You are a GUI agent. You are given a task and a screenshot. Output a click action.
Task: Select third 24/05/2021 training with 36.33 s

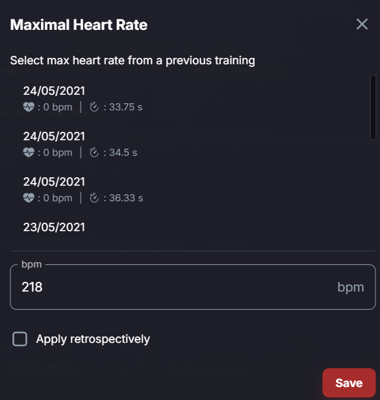coord(189,190)
